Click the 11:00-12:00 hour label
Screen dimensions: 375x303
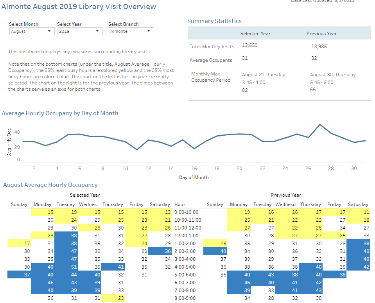pos(188,228)
